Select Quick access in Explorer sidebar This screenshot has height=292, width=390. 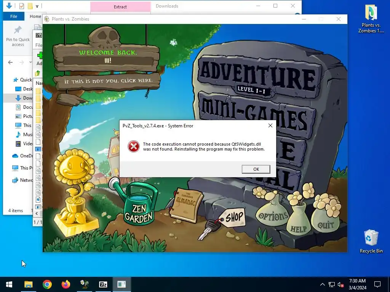[x=22, y=80]
